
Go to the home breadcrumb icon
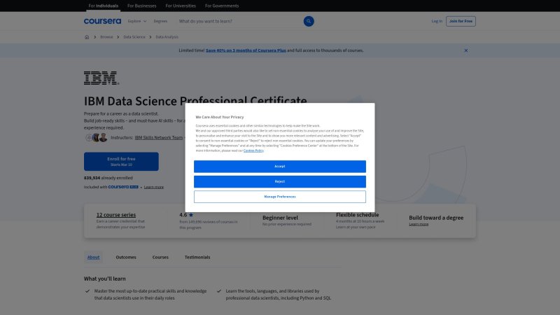(x=87, y=37)
